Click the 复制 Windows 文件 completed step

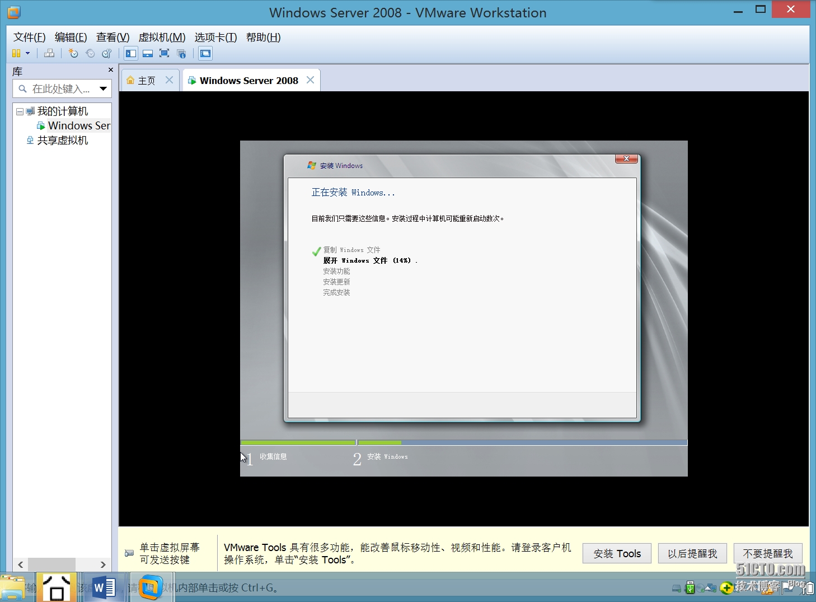[x=351, y=250]
